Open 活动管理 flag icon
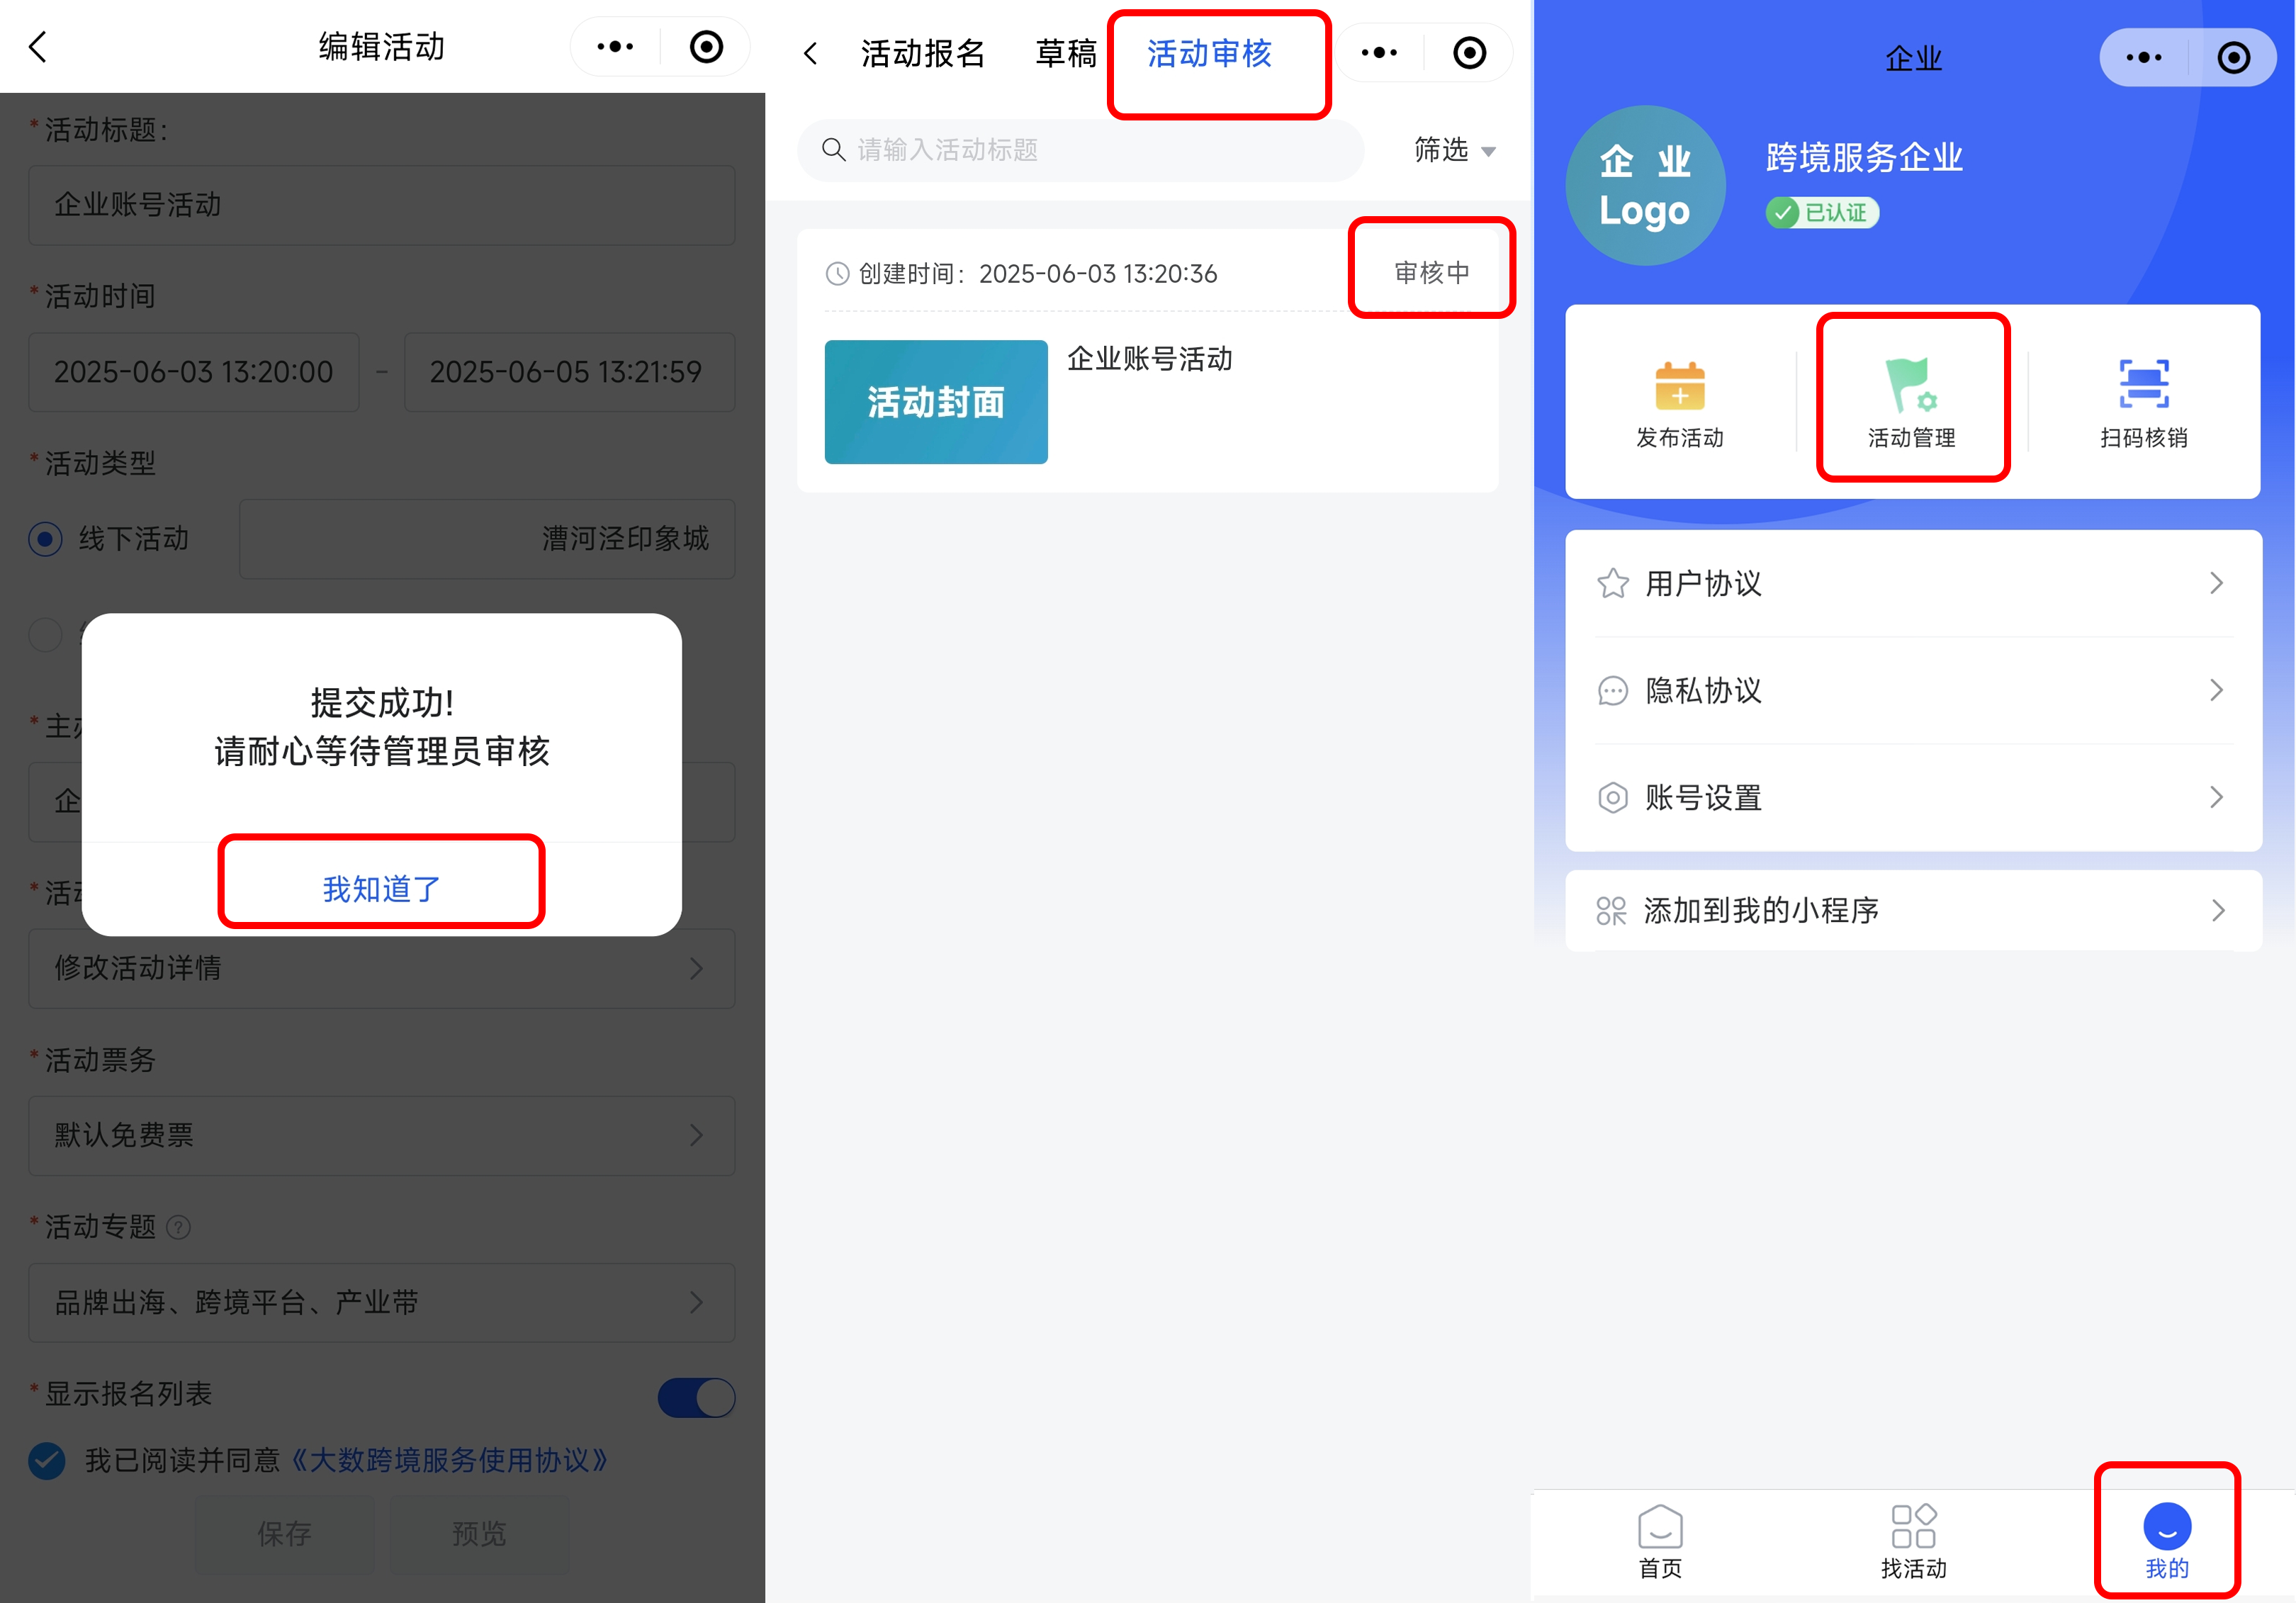Image resolution: width=2296 pixels, height=1603 pixels. pyautogui.click(x=1911, y=386)
